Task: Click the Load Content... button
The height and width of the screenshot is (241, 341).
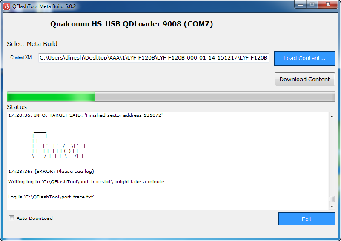Action: point(304,58)
